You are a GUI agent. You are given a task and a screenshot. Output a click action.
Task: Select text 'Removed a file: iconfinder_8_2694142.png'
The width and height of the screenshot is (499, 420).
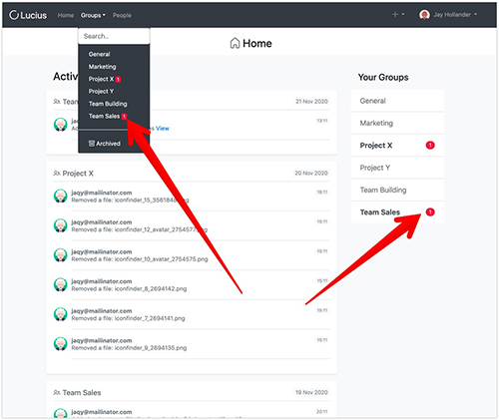129,288
